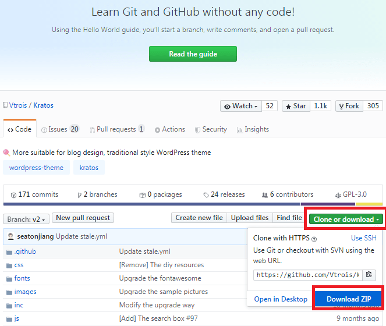The height and width of the screenshot is (326, 386).
Task: Click the language breakdown color bar
Action: point(193,204)
